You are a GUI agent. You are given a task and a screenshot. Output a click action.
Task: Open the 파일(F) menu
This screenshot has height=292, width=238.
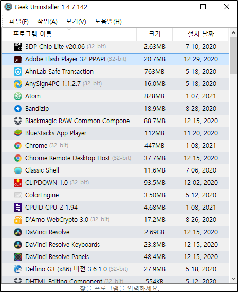click(19, 22)
